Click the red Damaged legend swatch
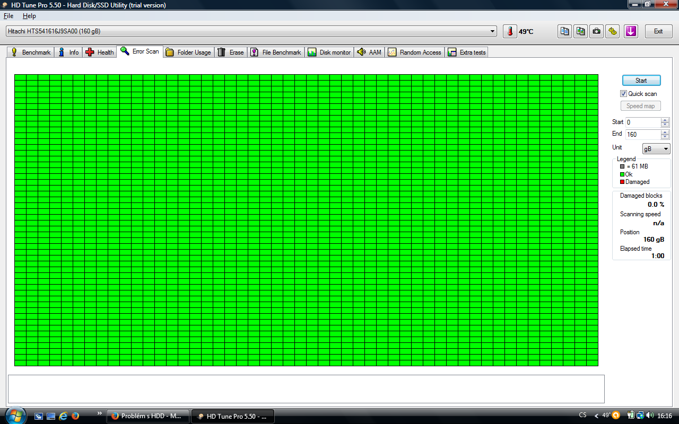The height and width of the screenshot is (424, 679). click(622, 182)
